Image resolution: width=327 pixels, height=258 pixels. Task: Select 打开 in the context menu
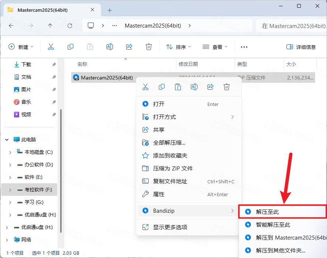[x=189, y=104]
